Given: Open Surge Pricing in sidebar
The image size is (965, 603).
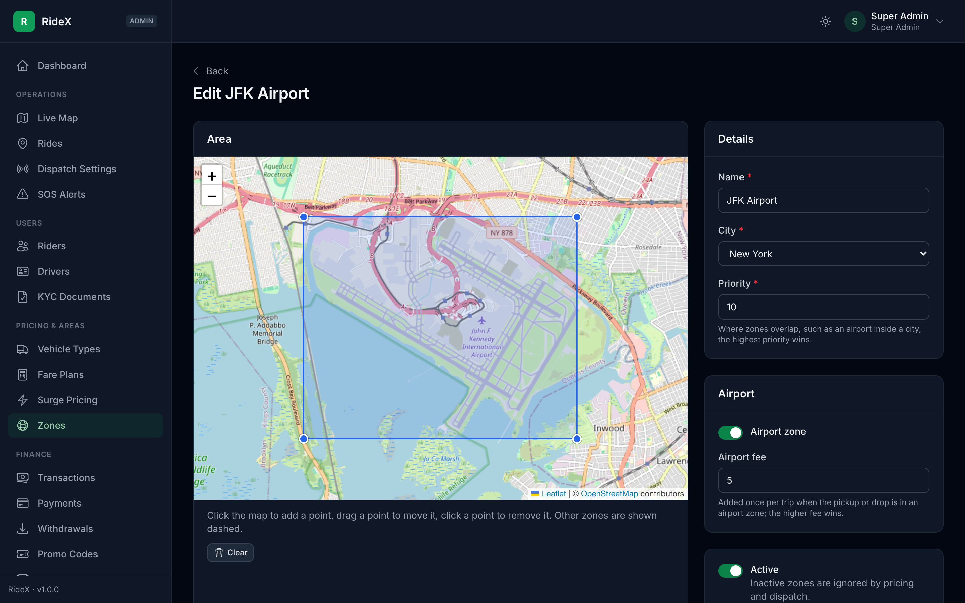Looking at the screenshot, I should (x=85, y=400).
